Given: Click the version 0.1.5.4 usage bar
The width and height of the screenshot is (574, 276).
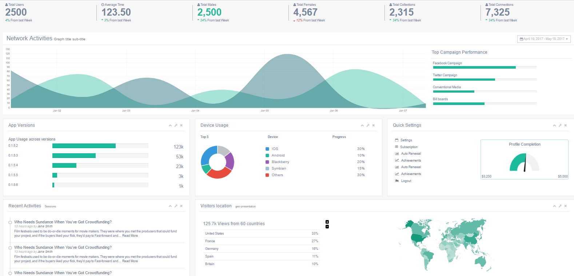Looking at the screenshot, I should point(100,165).
